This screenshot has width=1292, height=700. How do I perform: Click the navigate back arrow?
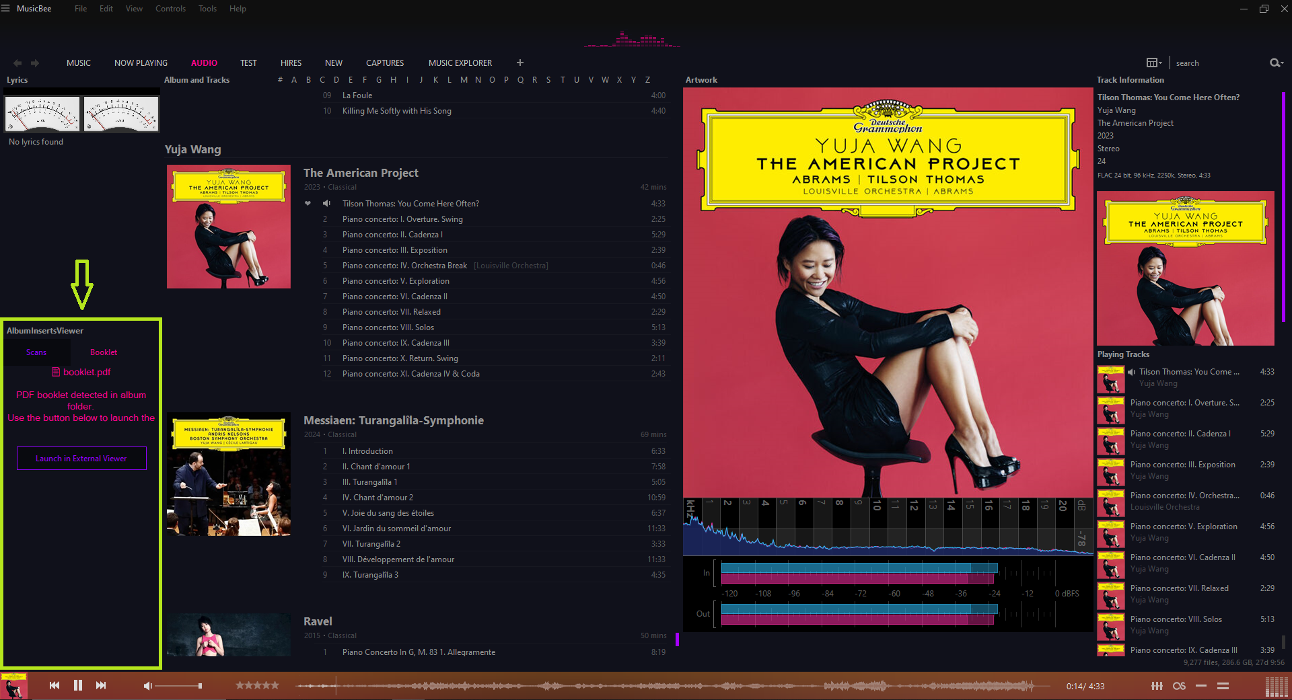click(17, 63)
